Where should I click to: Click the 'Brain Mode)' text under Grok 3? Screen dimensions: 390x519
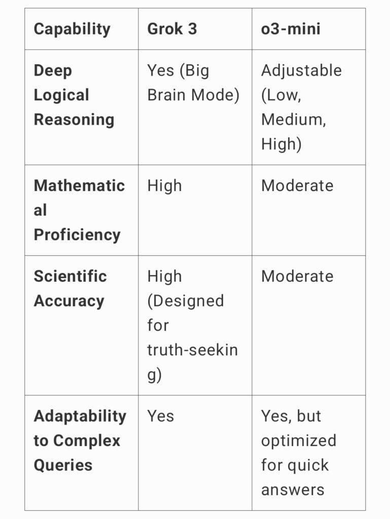point(193,95)
